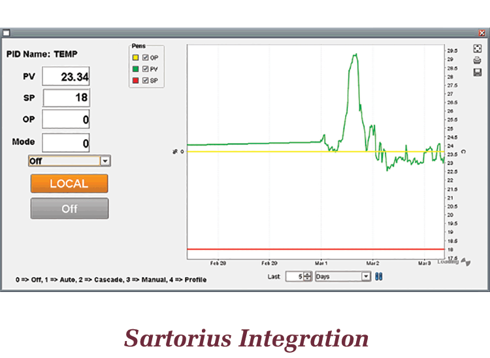The width and height of the screenshot is (490, 358).
Task: Click the yellow OP pen color swatch
Action: click(136, 57)
